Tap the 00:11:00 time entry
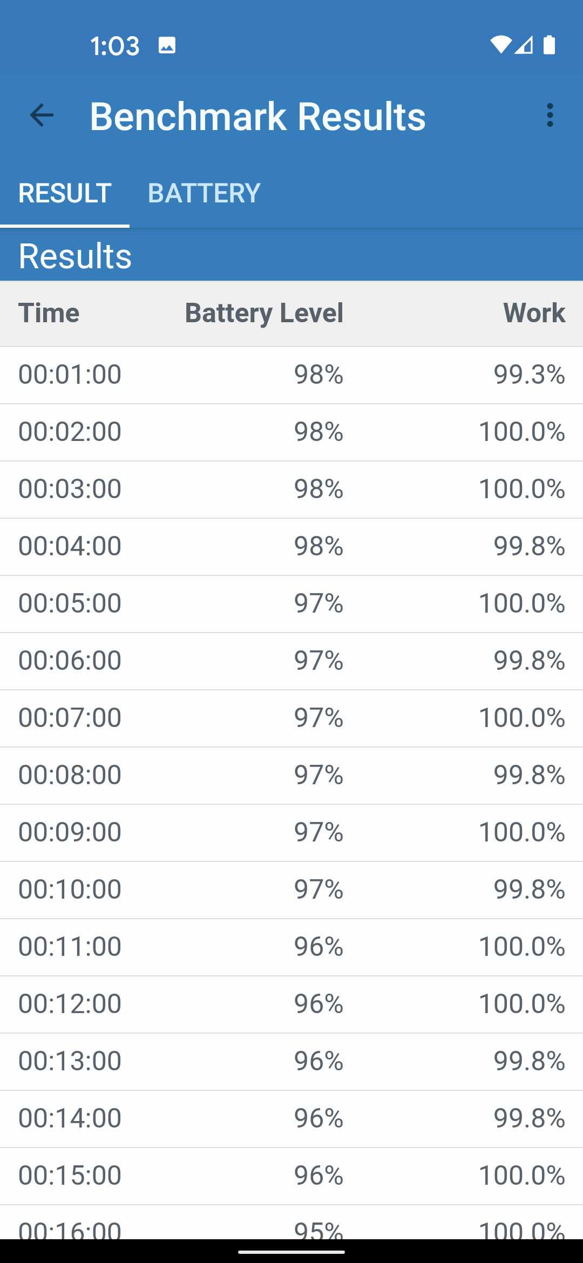The image size is (583, 1263). coord(70,947)
